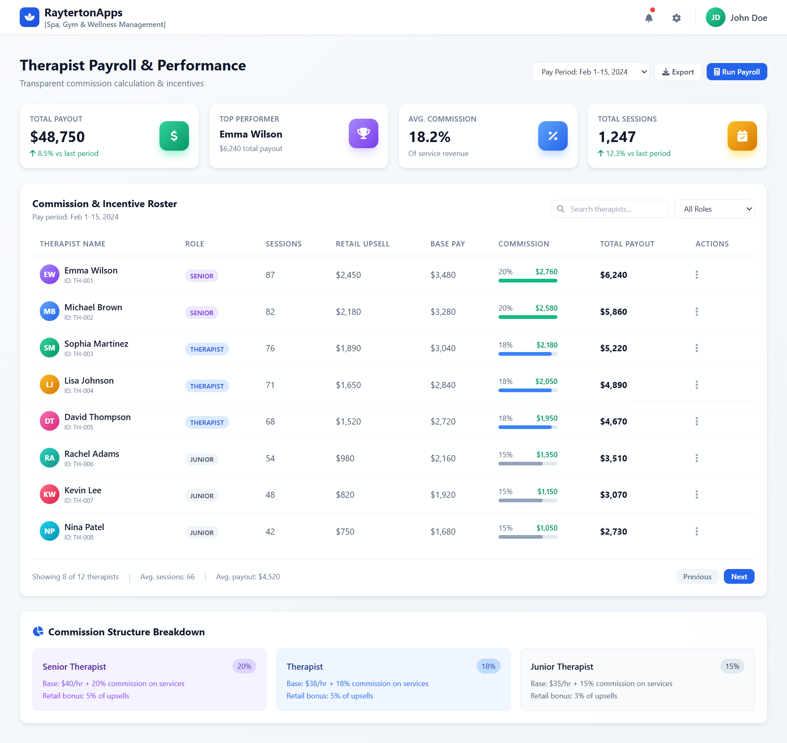Open the All Roles filter dropdown
This screenshot has width=787, height=743.
pos(714,209)
